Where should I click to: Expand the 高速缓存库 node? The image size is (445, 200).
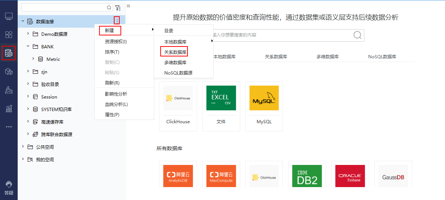[28, 121]
